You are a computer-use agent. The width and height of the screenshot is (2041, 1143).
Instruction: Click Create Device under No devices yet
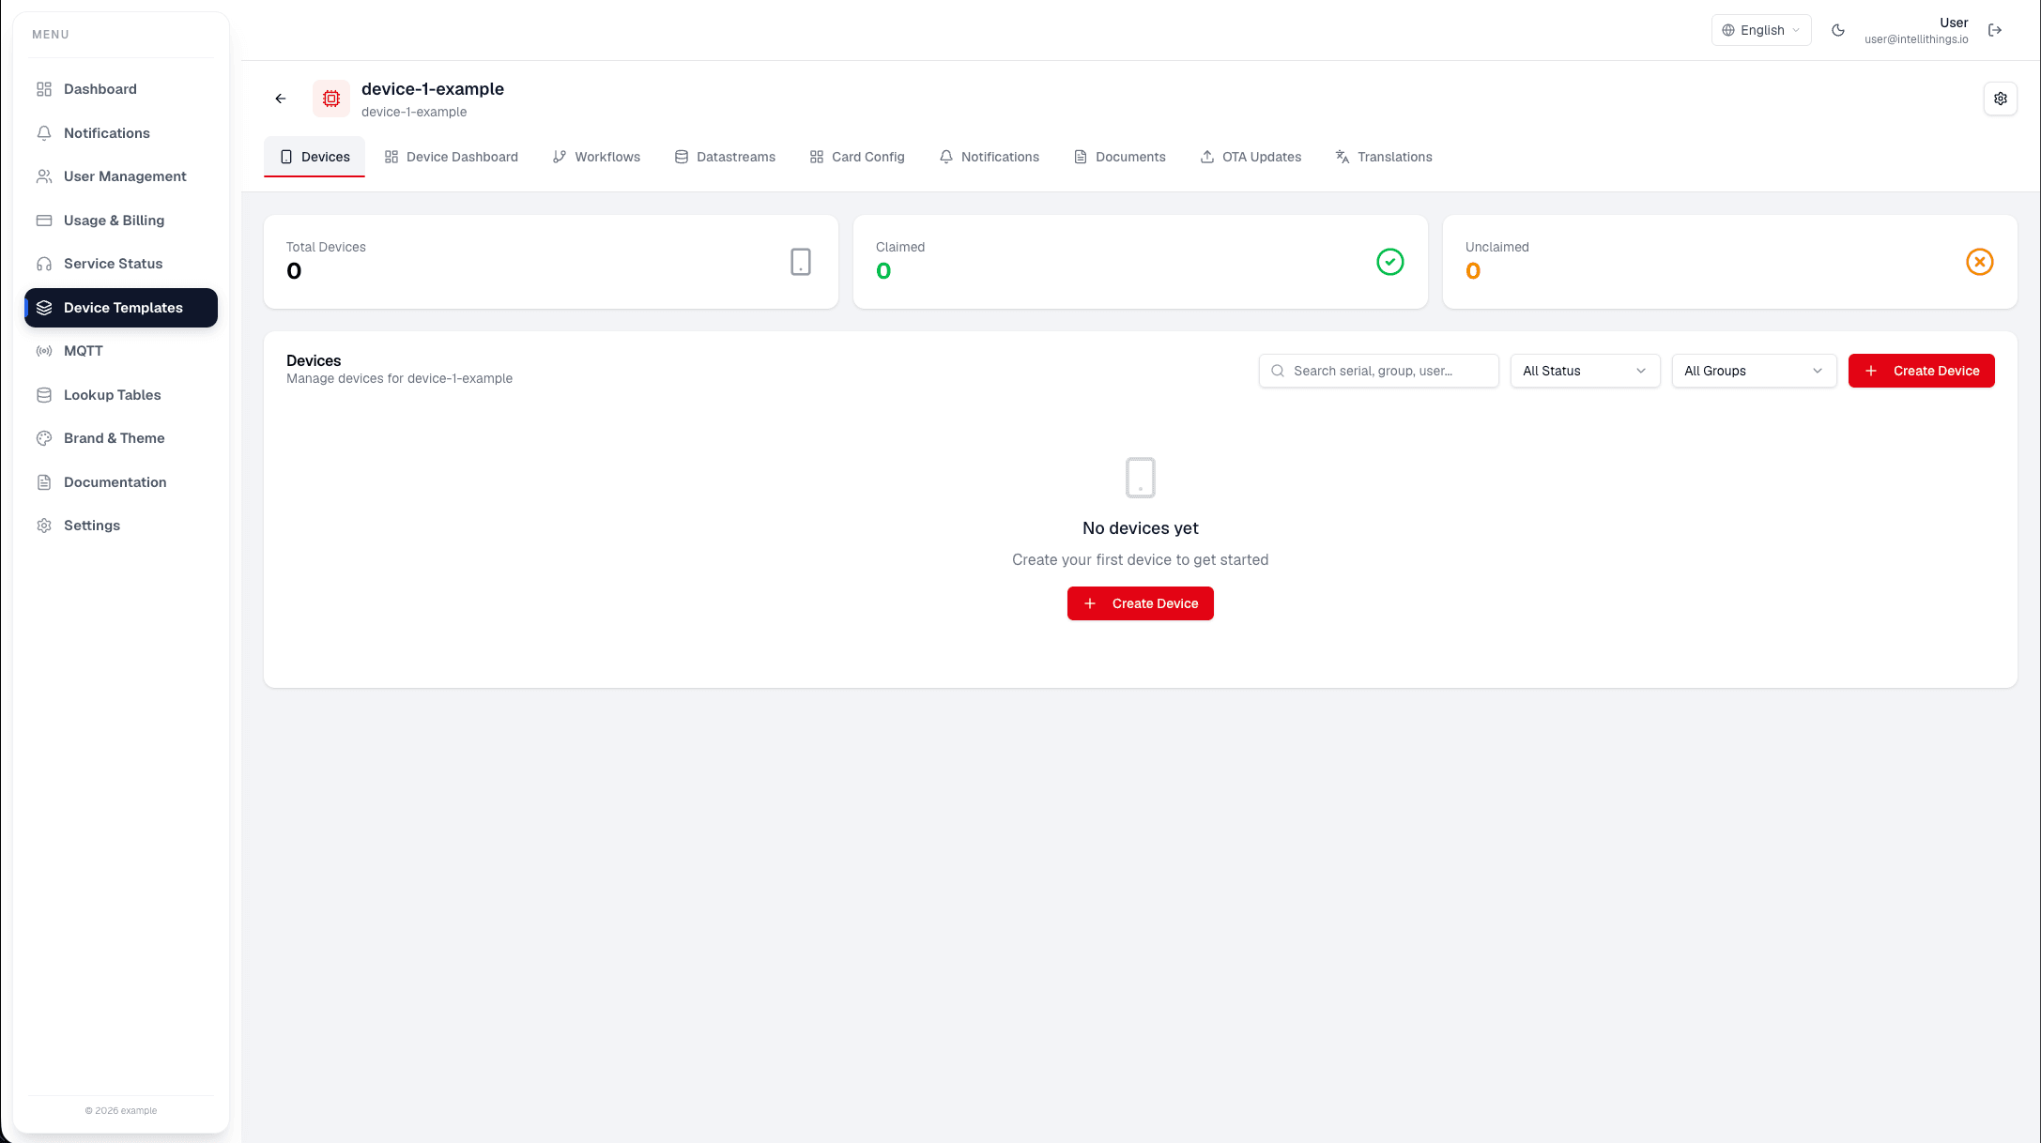pos(1140,603)
